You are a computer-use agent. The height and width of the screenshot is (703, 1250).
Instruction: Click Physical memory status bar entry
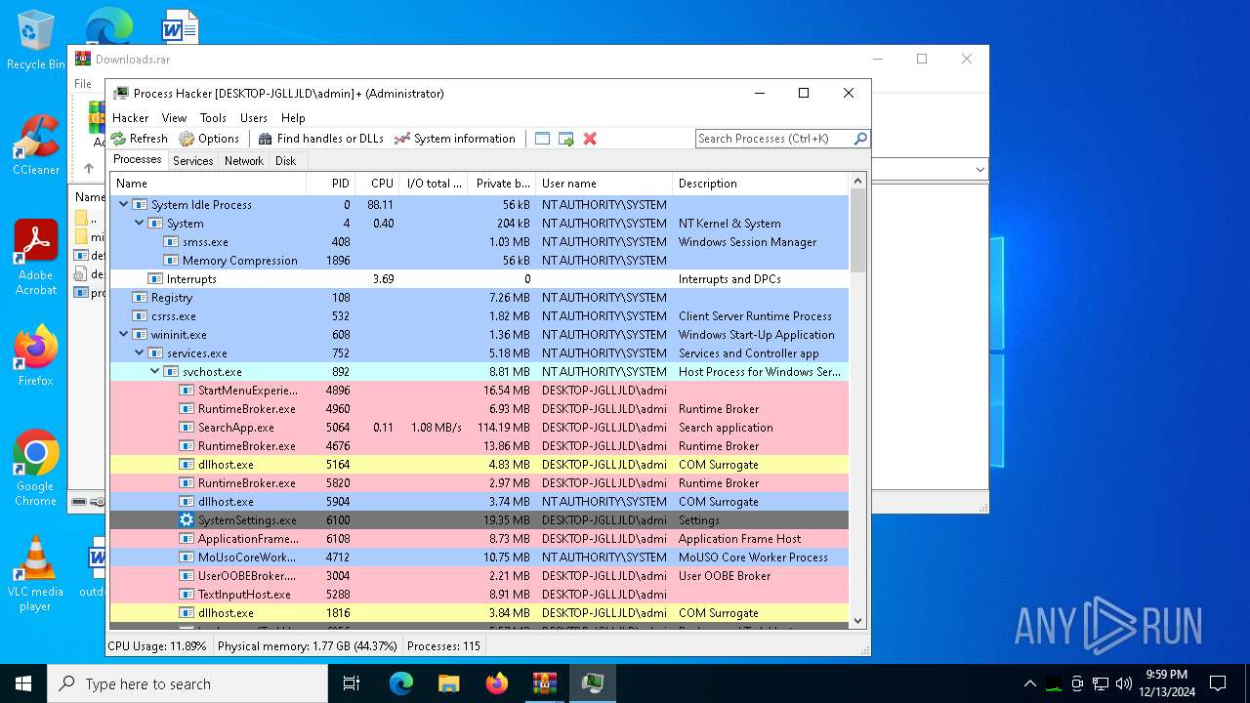(x=307, y=645)
